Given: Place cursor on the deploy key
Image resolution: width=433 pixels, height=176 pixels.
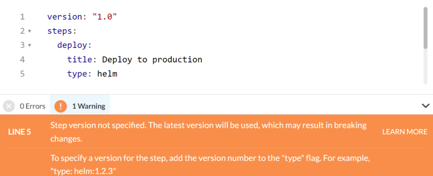Looking at the screenshot, I should point(72,45).
